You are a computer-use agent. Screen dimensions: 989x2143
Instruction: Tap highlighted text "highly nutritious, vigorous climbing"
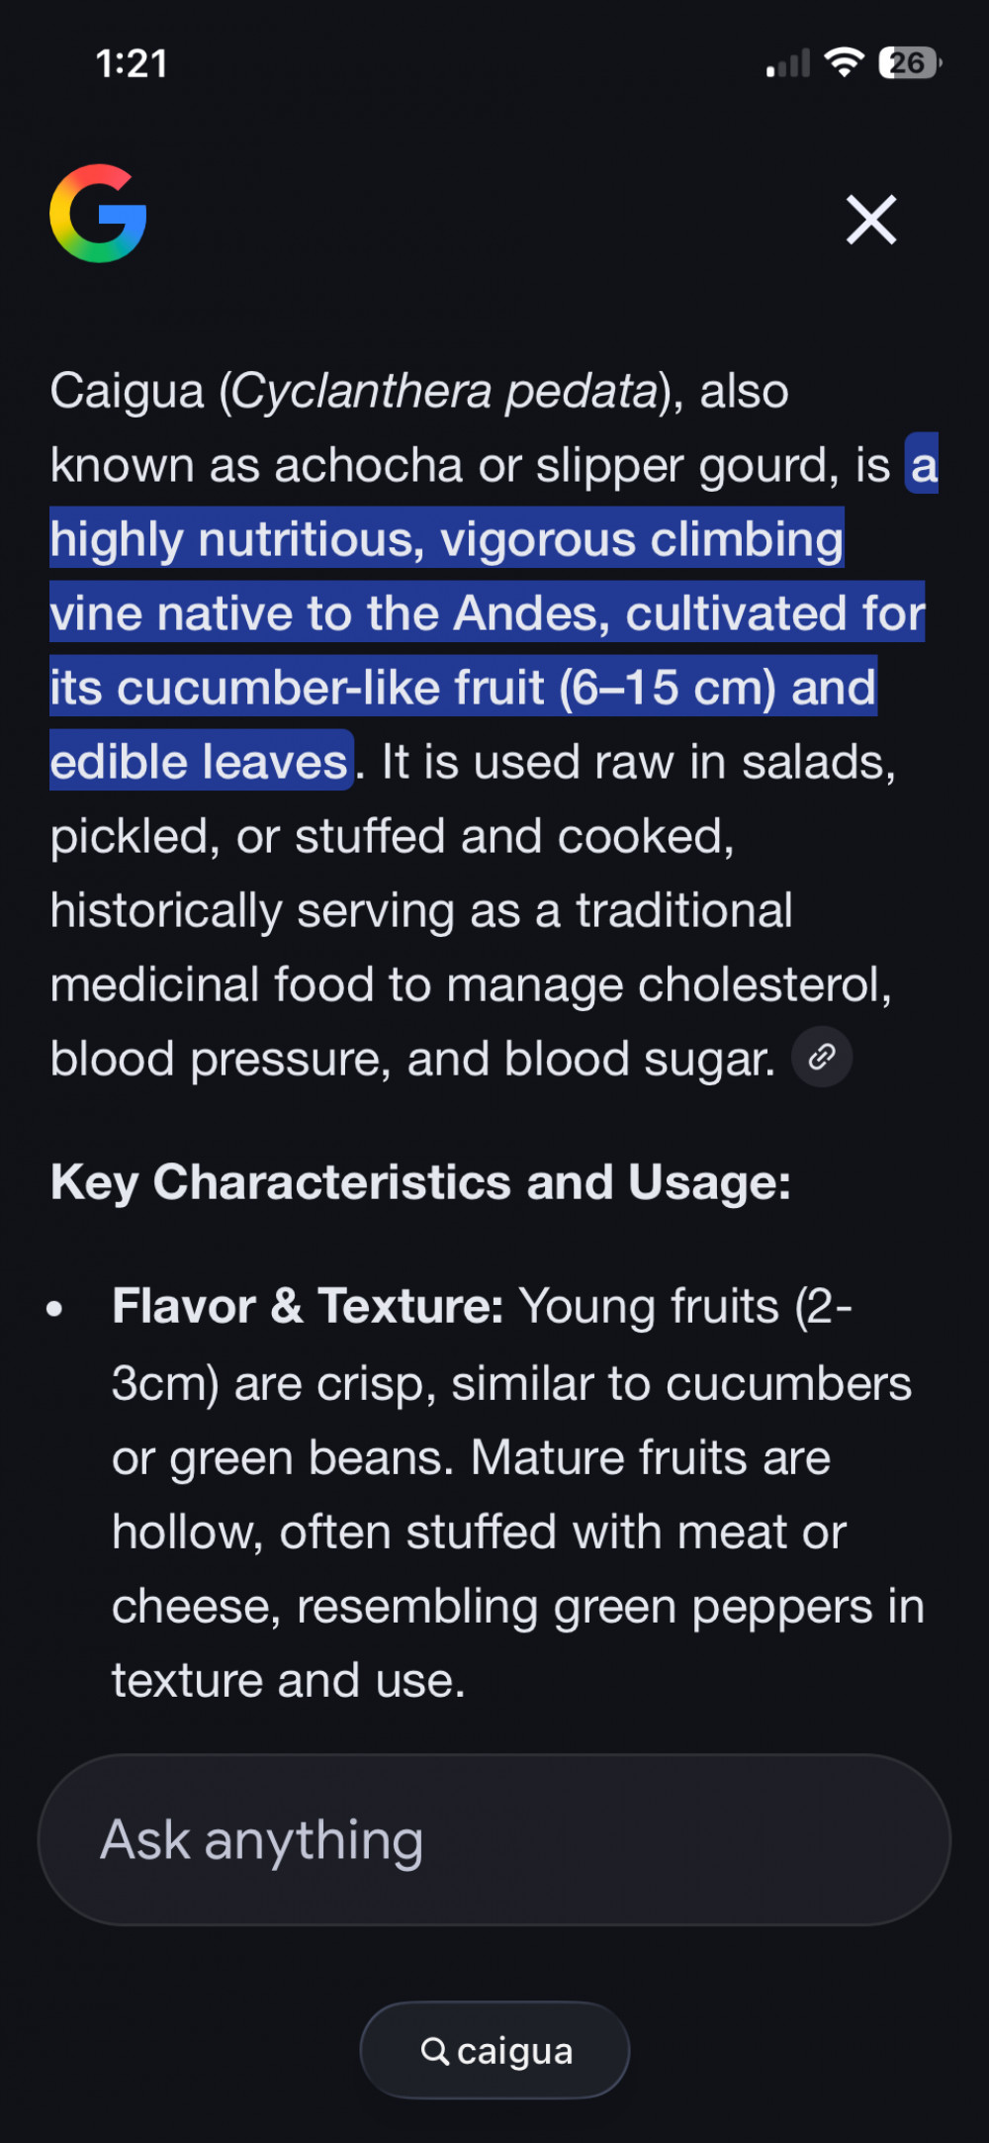[447, 539]
